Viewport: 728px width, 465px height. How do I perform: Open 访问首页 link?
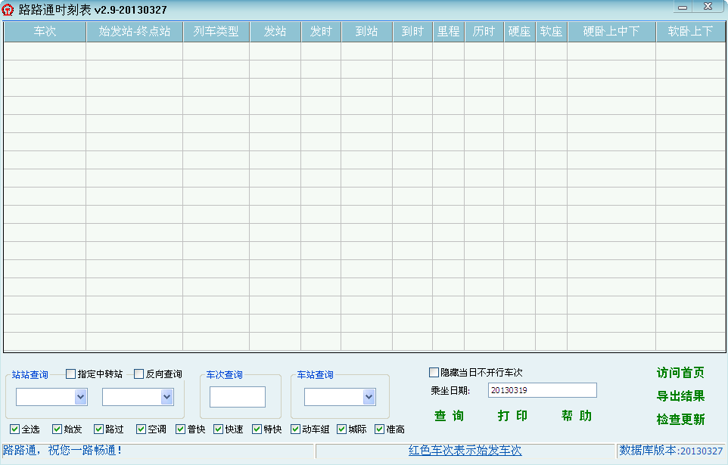(x=680, y=373)
